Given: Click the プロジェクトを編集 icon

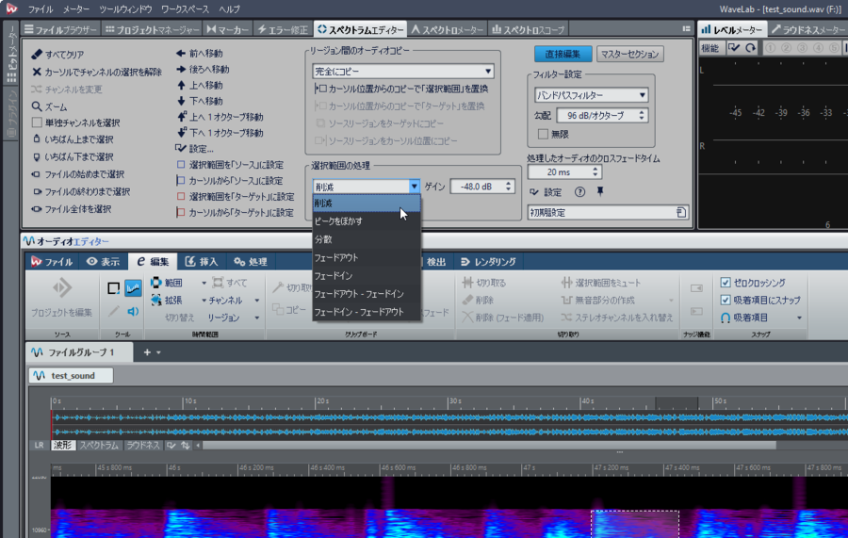Looking at the screenshot, I should coord(62,287).
